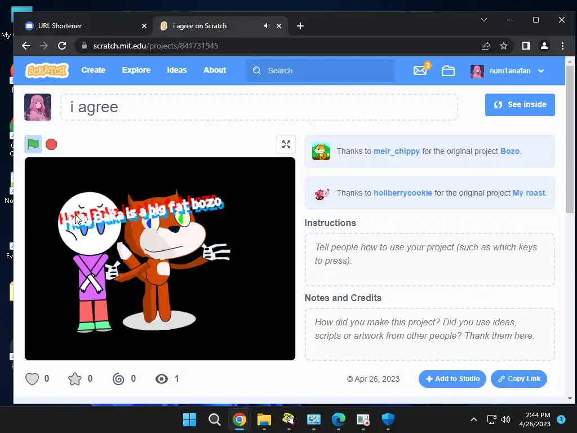The height and width of the screenshot is (433, 577).
Task: Click the search magnifier icon in Scratch
Action: 257,70
